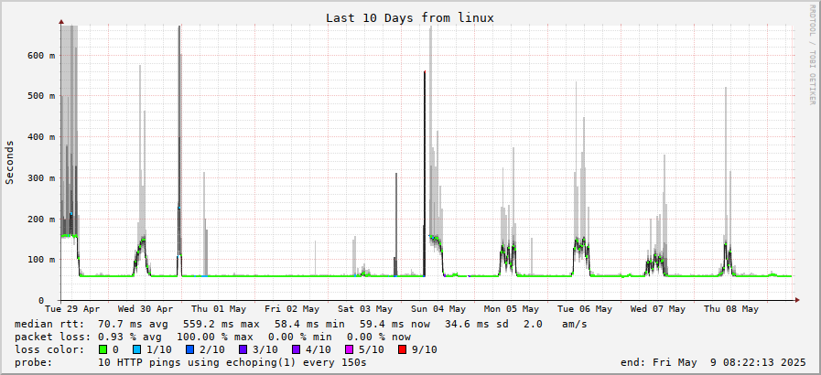Click the tall black spike just before Sun 04 May
Screen dimensions: 821x375
[425, 173]
